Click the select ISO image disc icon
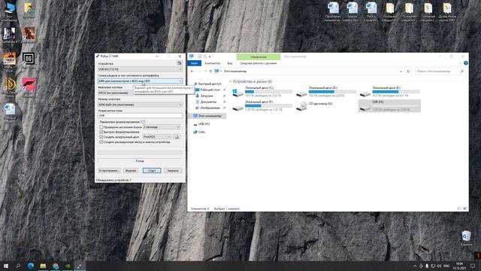 coord(177,137)
